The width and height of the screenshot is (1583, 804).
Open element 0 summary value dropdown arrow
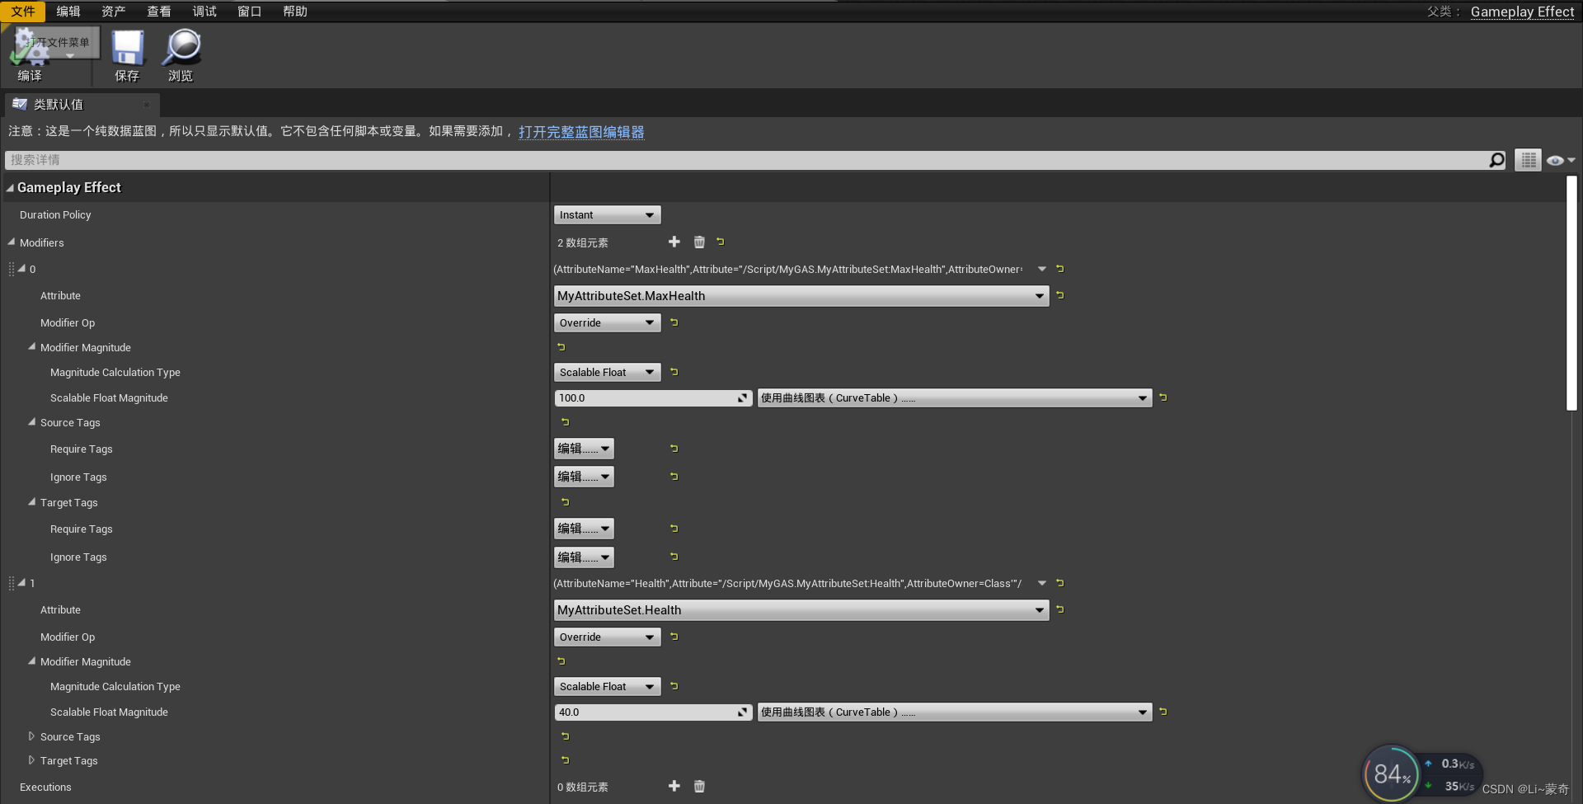1042,269
